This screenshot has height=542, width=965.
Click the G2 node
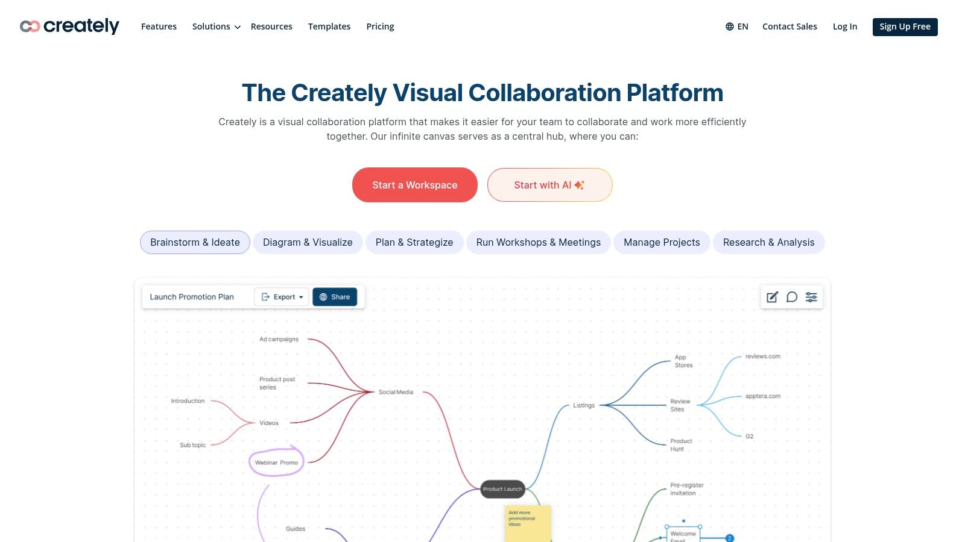point(749,436)
